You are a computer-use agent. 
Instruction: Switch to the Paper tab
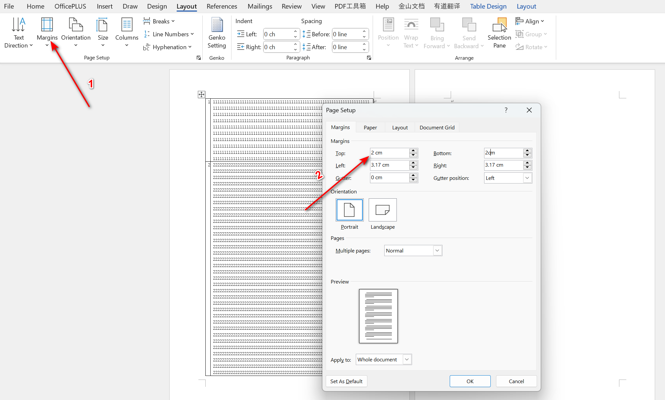point(370,127)
